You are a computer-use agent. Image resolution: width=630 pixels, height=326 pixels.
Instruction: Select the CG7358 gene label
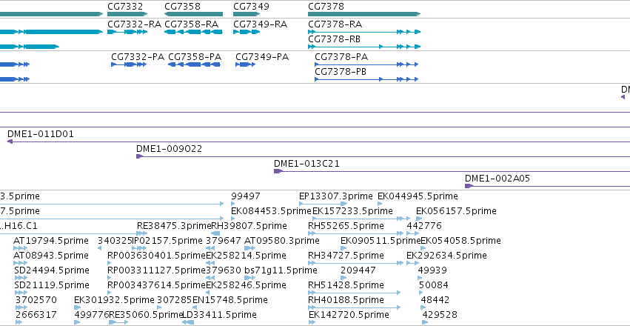coord(182,7)
